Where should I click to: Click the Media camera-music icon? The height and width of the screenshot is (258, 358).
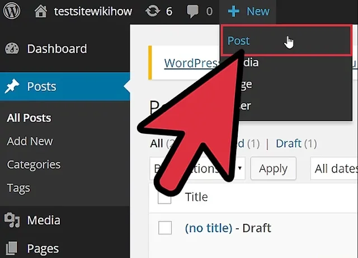click(x=12, y=220)
